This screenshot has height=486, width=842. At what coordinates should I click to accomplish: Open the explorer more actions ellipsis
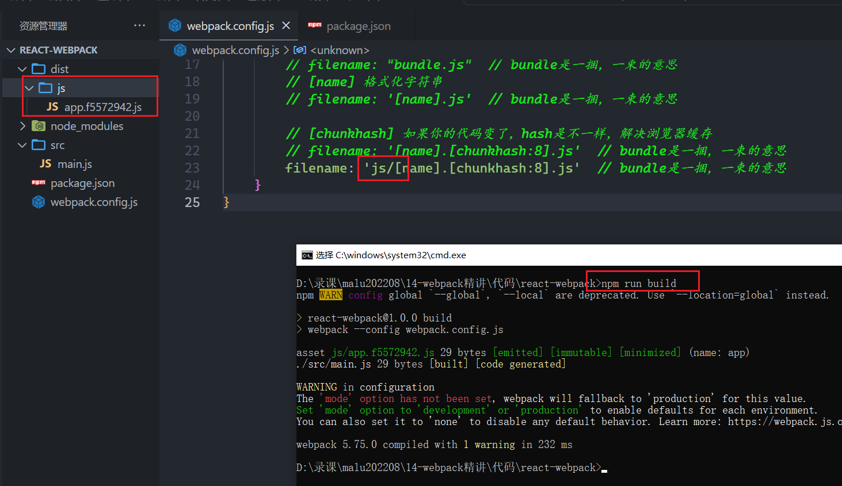click(x=139, y=25)
